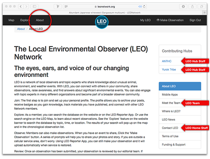Open Mobile Apps from the sidebar list
The width and height of the screenshot is (210, 159).
pos(170,94)
